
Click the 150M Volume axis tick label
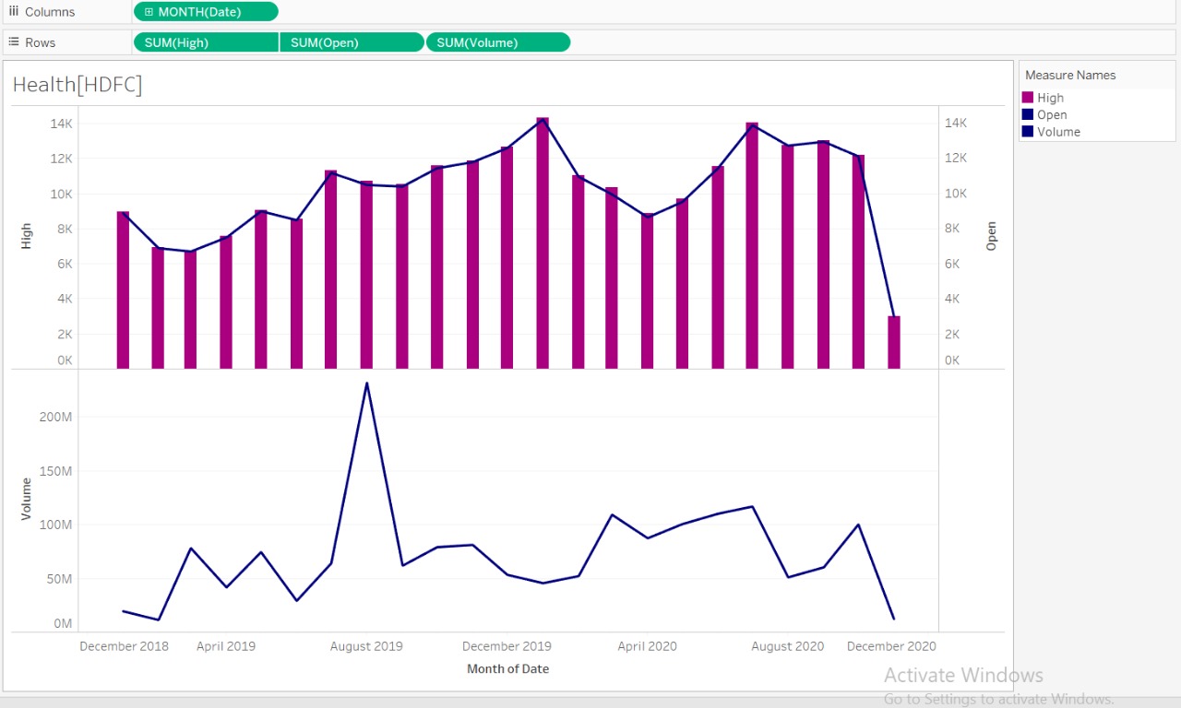(55, 471)
